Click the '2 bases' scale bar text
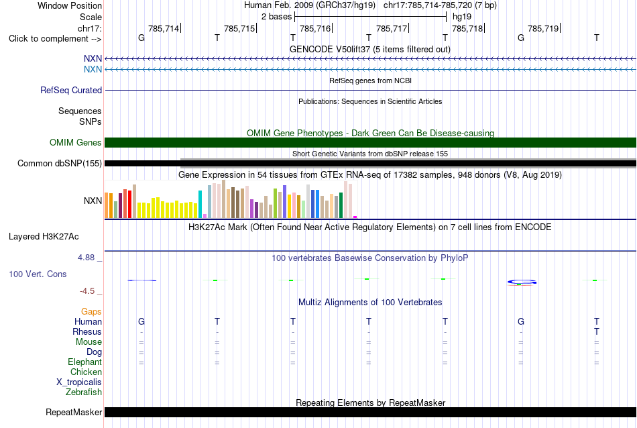 (x=276, y=17)
